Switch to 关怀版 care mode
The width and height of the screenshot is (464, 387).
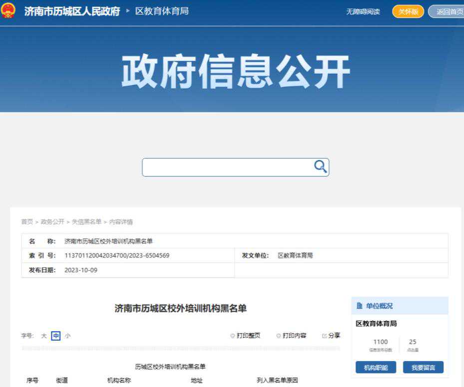point(408,11)
